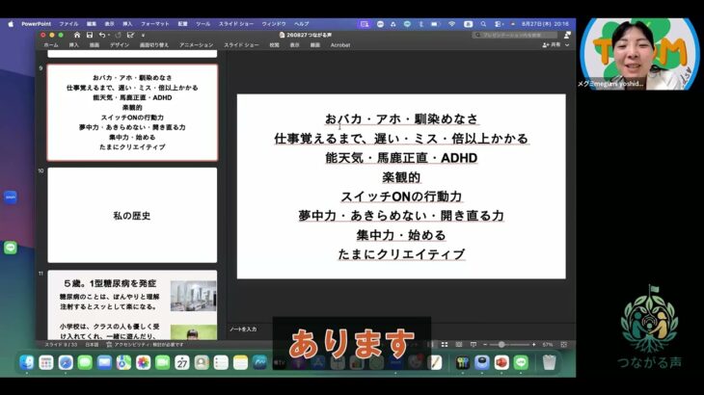Open the 画面切り替え ribbon tab
This screenshot has width=704, height=395.
coord(154,45)
